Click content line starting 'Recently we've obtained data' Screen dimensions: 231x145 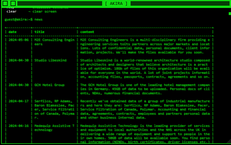tap(145, 101)
